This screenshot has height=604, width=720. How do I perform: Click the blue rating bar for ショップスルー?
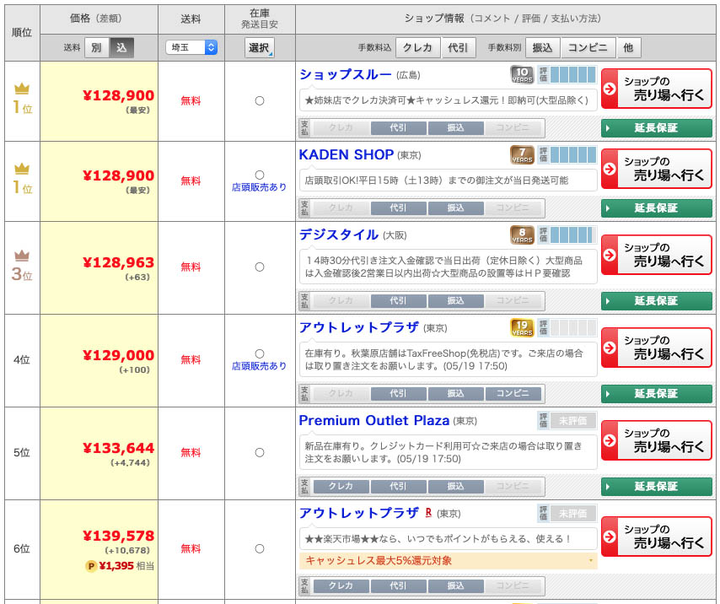(x=572, y=74)
